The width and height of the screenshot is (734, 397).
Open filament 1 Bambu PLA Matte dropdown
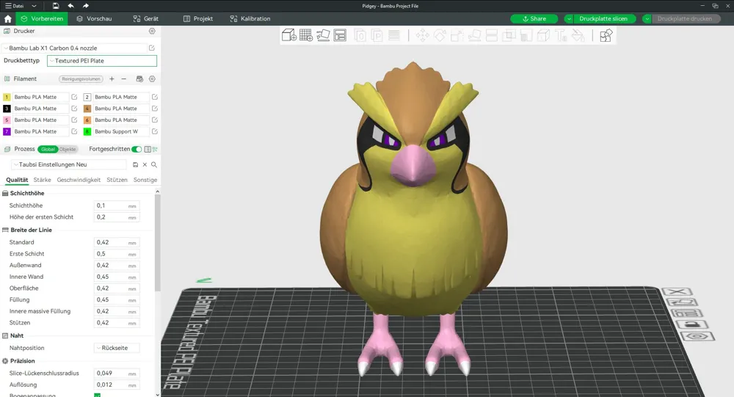(x=40, y=97)
